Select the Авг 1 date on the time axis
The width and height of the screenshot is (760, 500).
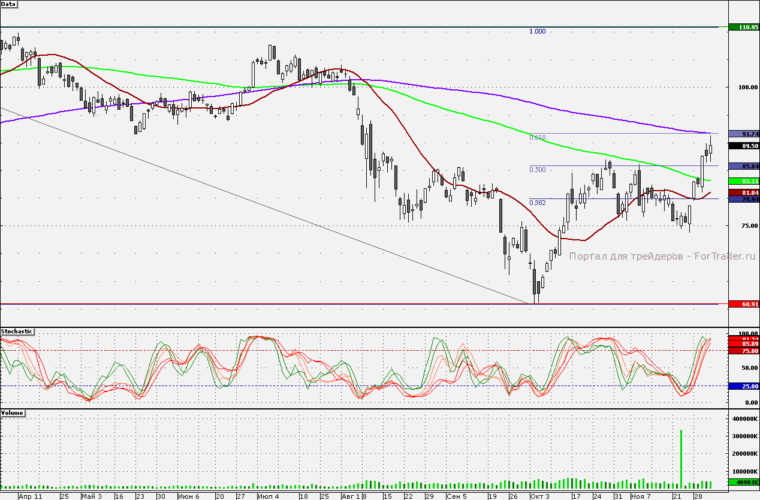(351, 496)
